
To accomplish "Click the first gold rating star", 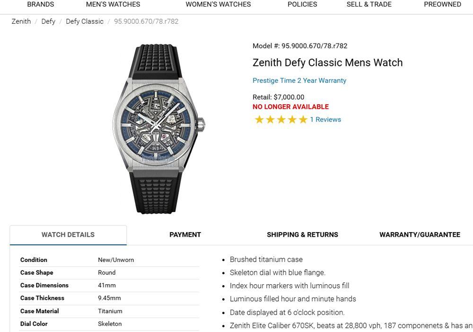I will tap(259, 120).
